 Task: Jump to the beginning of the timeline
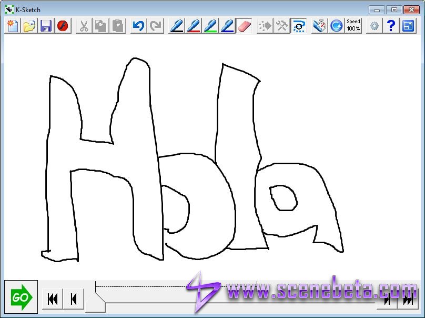tap(52, 299)
